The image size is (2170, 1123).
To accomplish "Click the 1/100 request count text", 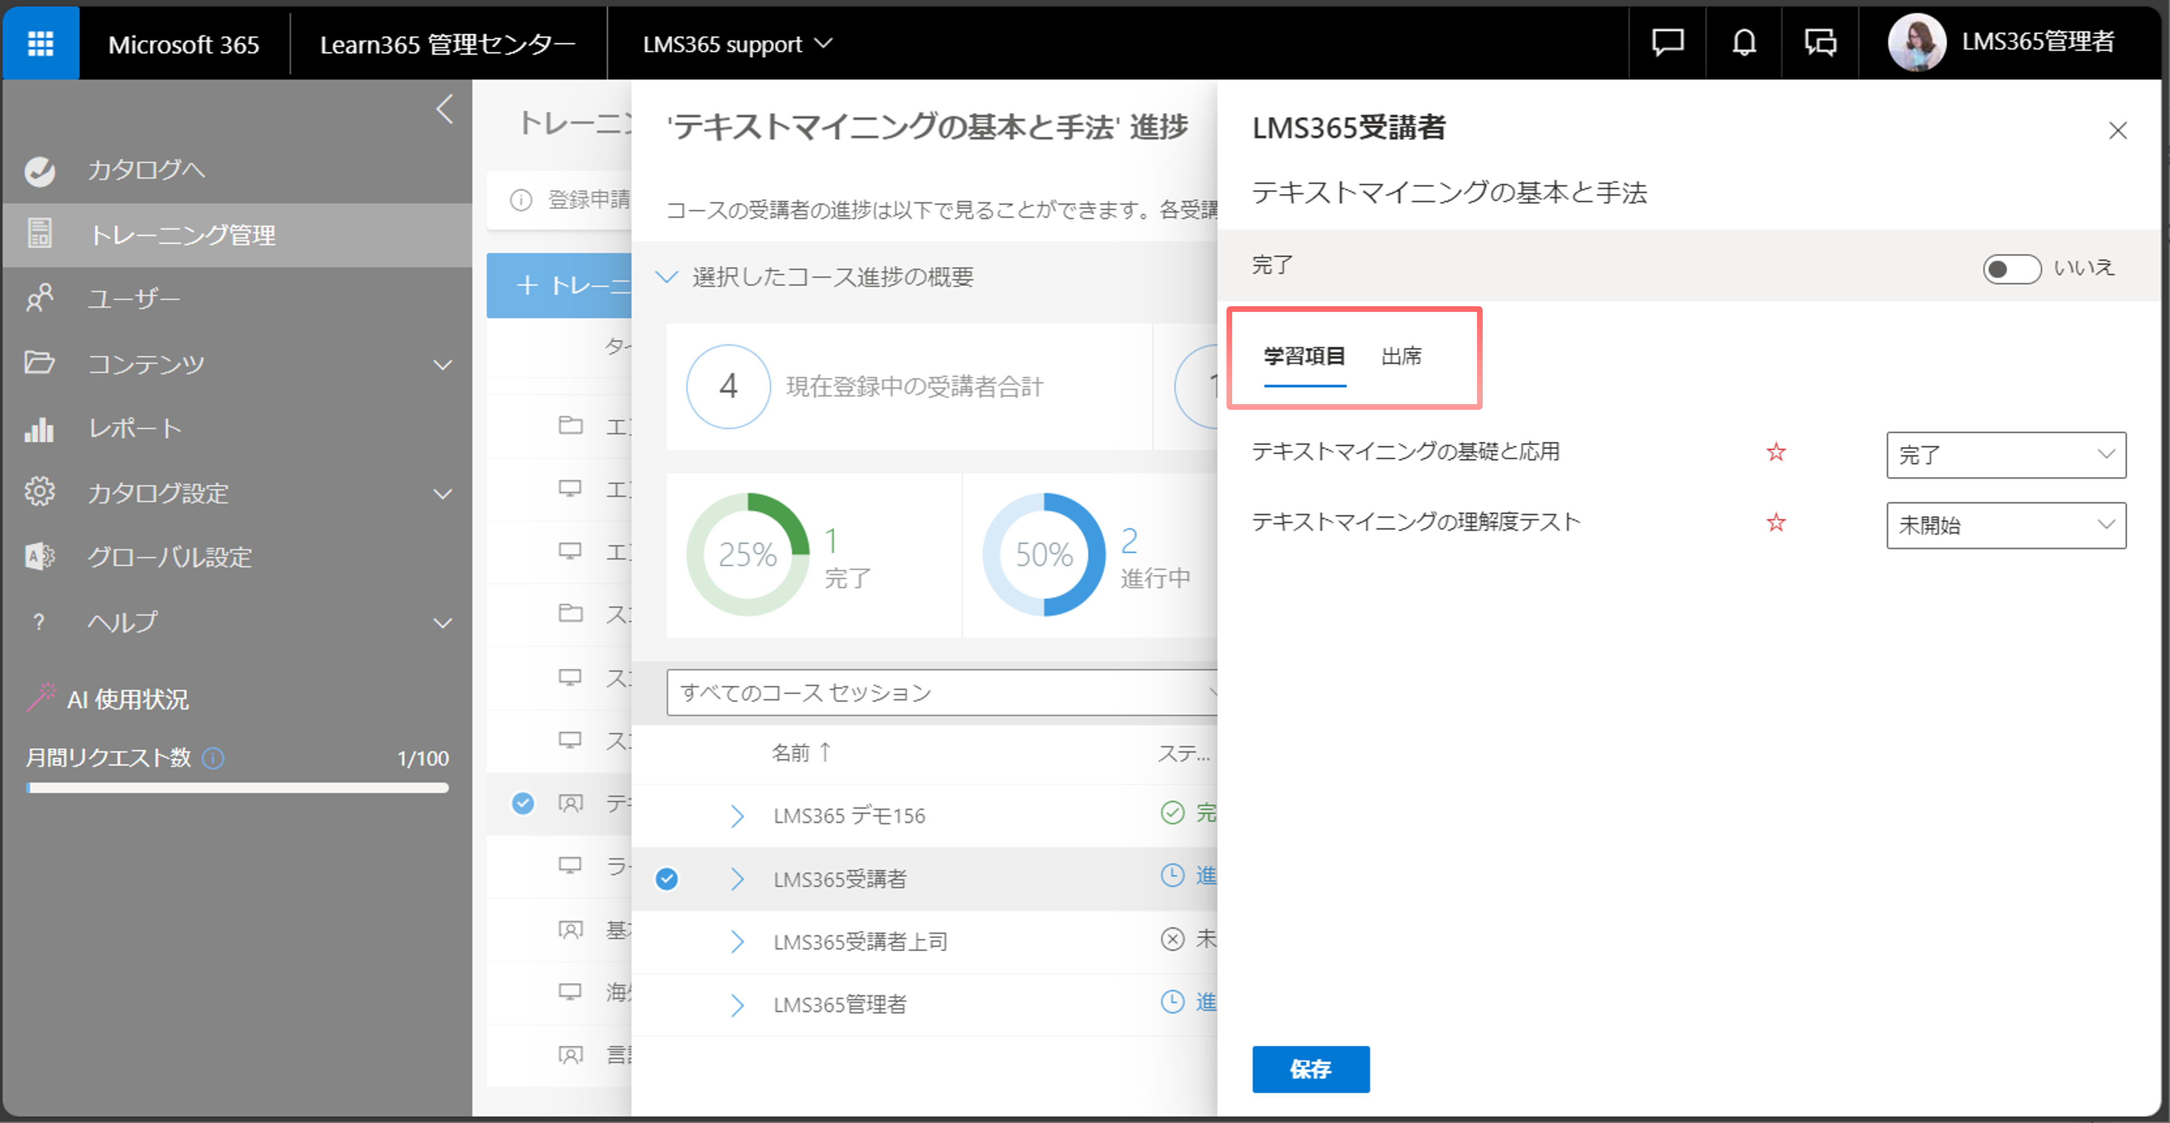I will pyautogui.click(x=423, y=759).
